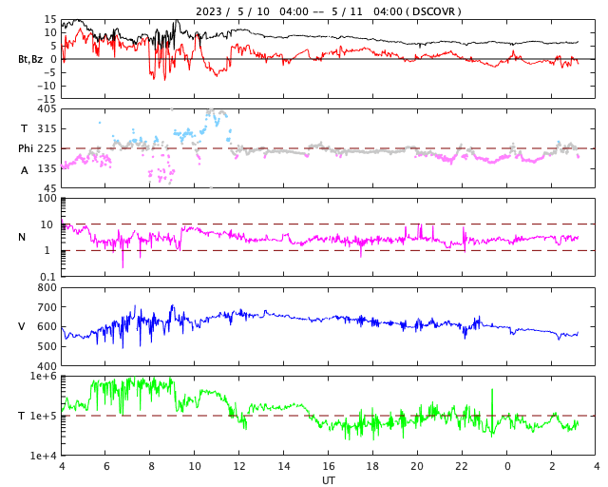Click the UT label under the time axis
Image resolution: width=608 pixels, height=487 pixels.
[329, 480]
